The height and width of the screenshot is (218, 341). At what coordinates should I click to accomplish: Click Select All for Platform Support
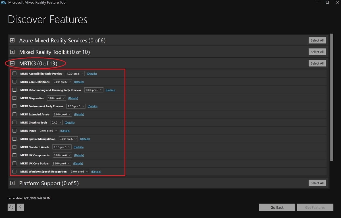click(317, 183)
